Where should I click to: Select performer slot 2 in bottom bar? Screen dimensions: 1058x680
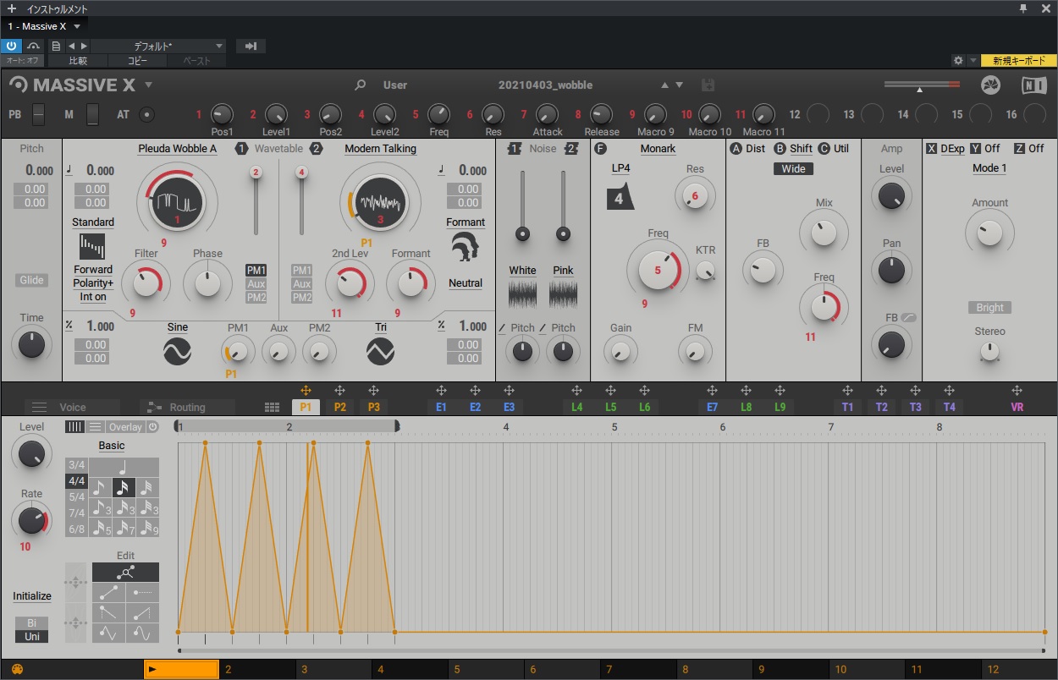pos(257,670)
